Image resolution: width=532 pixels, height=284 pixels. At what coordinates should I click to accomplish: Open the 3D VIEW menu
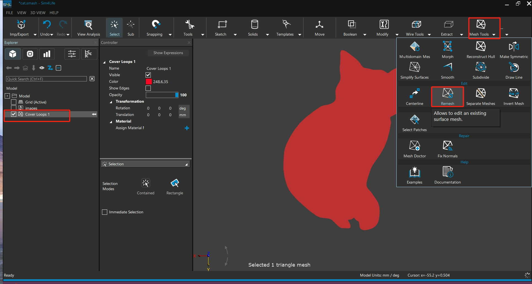(38, 13)
